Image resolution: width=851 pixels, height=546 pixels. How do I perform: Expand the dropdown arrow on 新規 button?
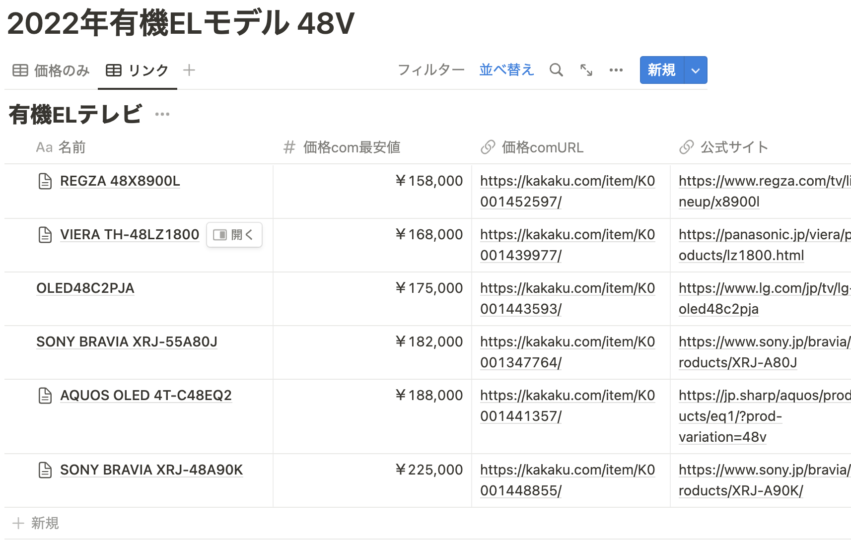coord(696,70)
